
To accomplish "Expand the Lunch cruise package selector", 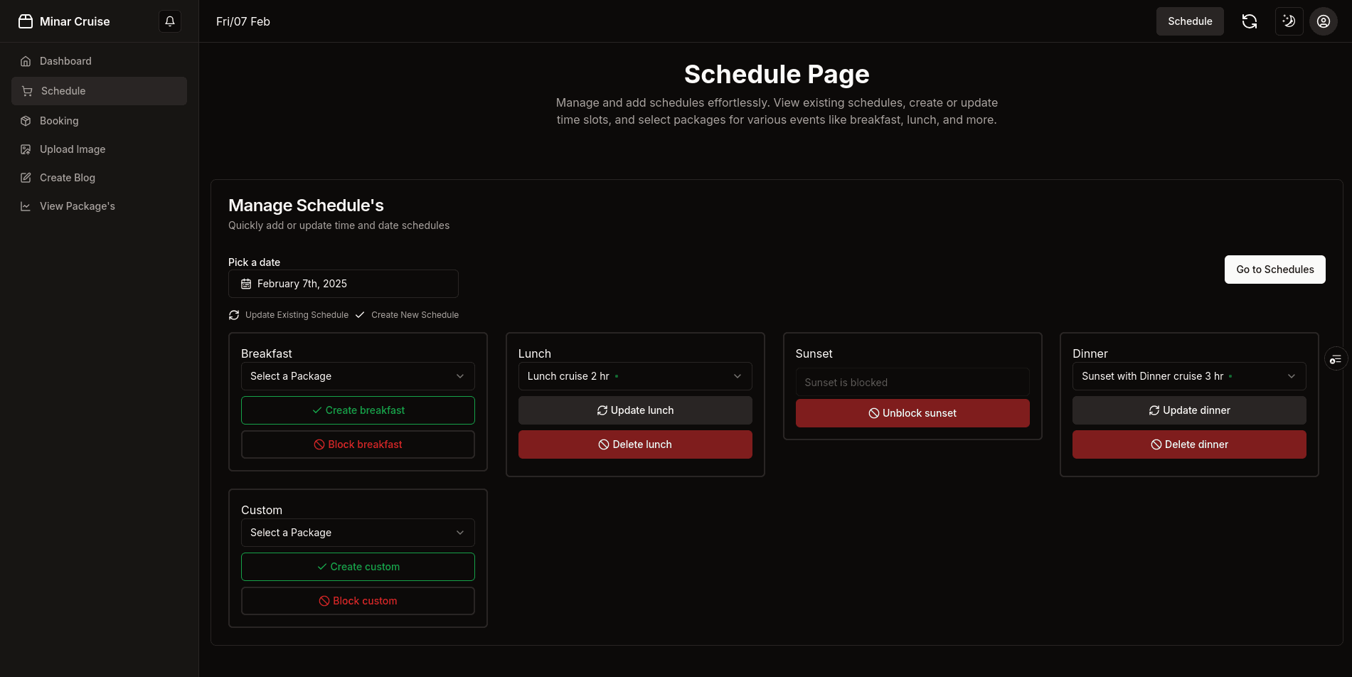I will pos(634,375).
